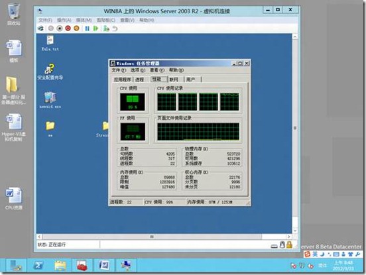Viewport: 366px width, 275px height.
Task: Click the horizontal scroll-left arrow
Action: coord(39,237)
